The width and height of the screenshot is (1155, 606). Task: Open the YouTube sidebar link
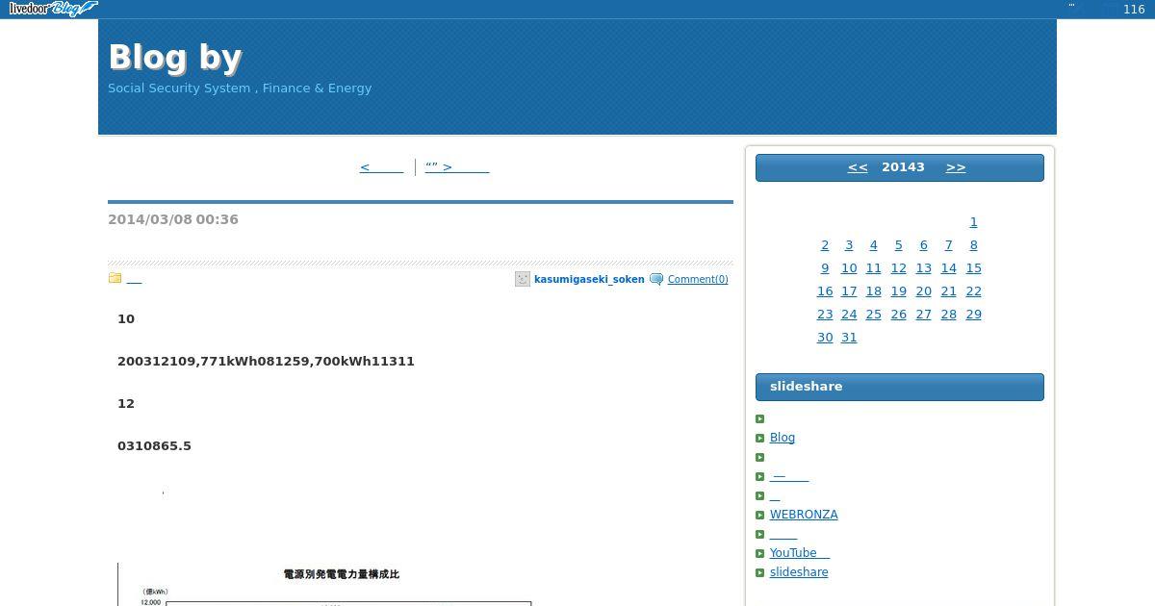pos(800,553)
